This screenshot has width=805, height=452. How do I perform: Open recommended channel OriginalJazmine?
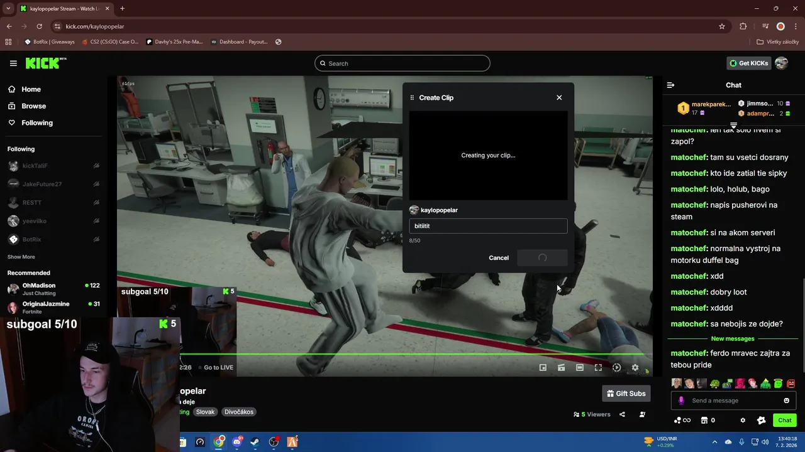(53, 307)
